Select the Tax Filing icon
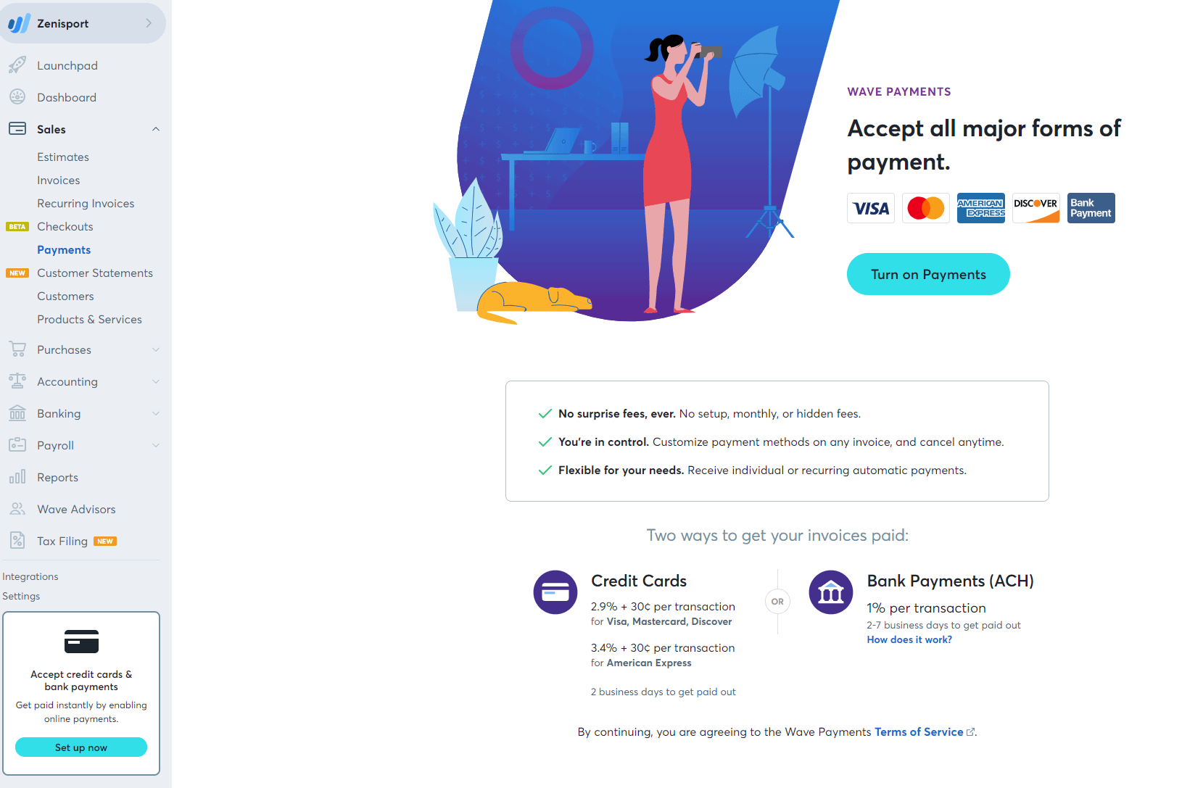This screenshot has width=1203, height=788. pyautogui.click(x=18, y=540)
